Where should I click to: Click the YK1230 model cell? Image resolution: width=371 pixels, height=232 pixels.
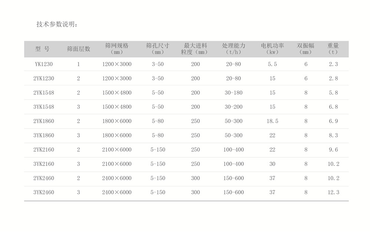pos(44,64)
